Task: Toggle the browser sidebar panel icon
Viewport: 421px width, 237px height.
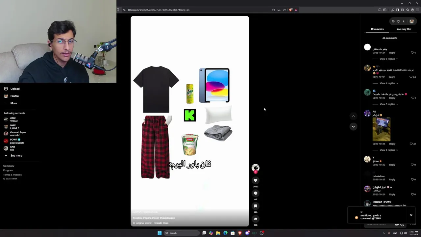Action: tap(397, 10)
